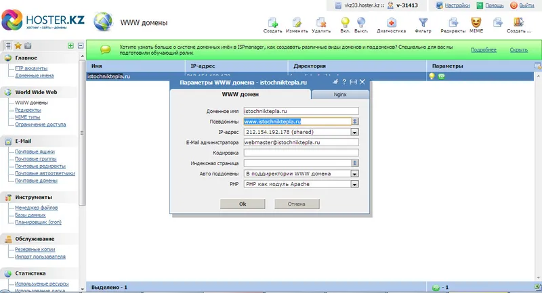Image resolution: width=542 pixels, height=293 pixels.
Task: Close the Параметры WWW домена dialog
Action: tap(362, 82)
